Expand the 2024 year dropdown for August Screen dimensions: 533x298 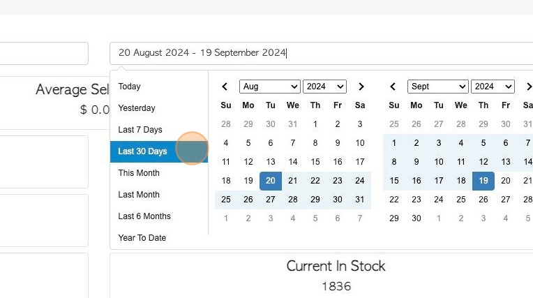click(x=324, y=87)
